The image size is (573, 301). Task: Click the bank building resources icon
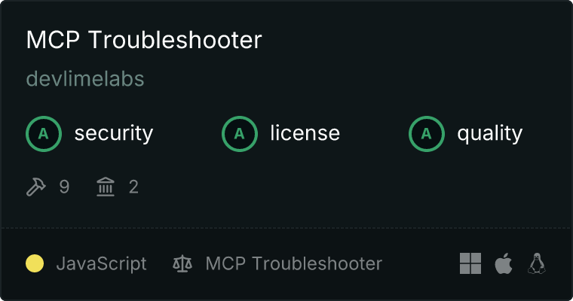[x=106, y=187]
